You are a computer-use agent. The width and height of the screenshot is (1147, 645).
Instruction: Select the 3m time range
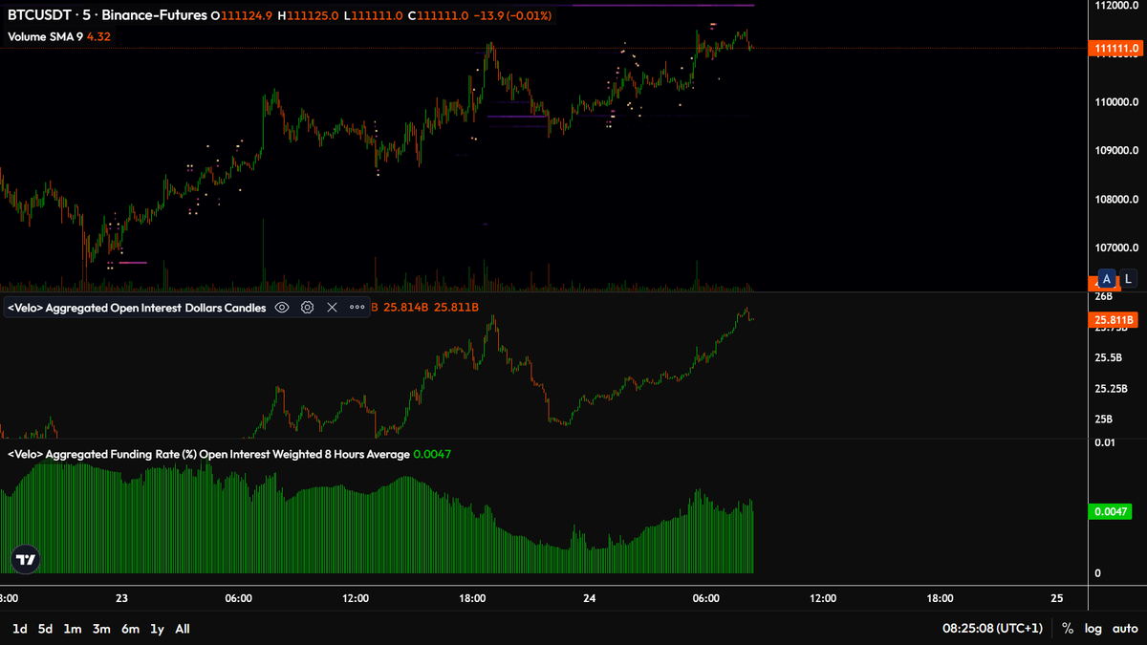(x=101, y=629)
